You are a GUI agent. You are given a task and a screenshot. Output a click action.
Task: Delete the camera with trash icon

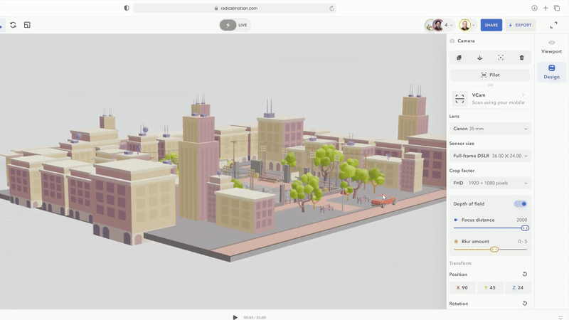click(x=521, y=58)
